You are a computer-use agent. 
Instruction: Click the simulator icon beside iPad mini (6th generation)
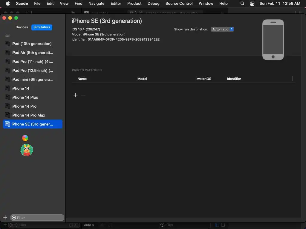pos(7,79)
